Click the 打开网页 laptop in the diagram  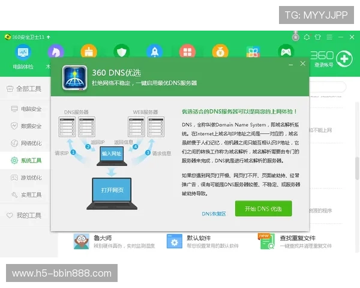click(112, 193)
